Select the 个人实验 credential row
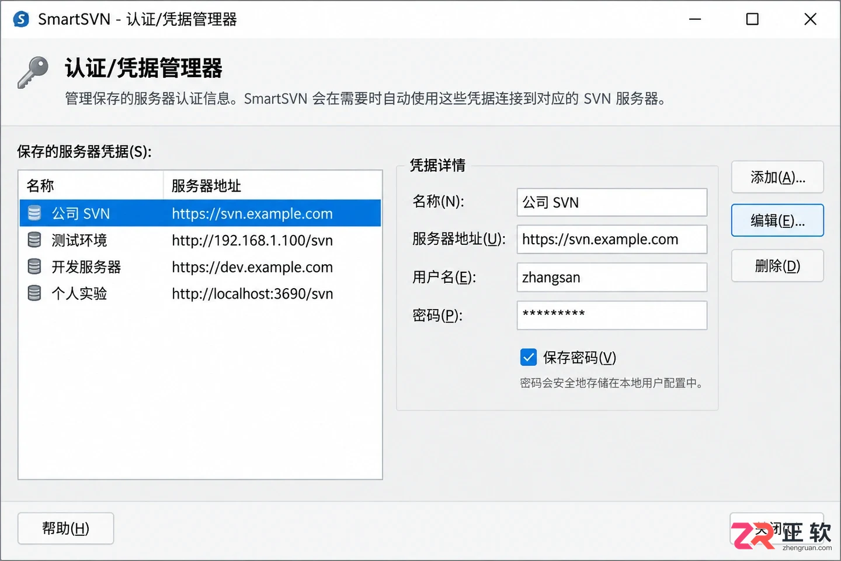This screenshot has width=841, height=561. point(200,293)
